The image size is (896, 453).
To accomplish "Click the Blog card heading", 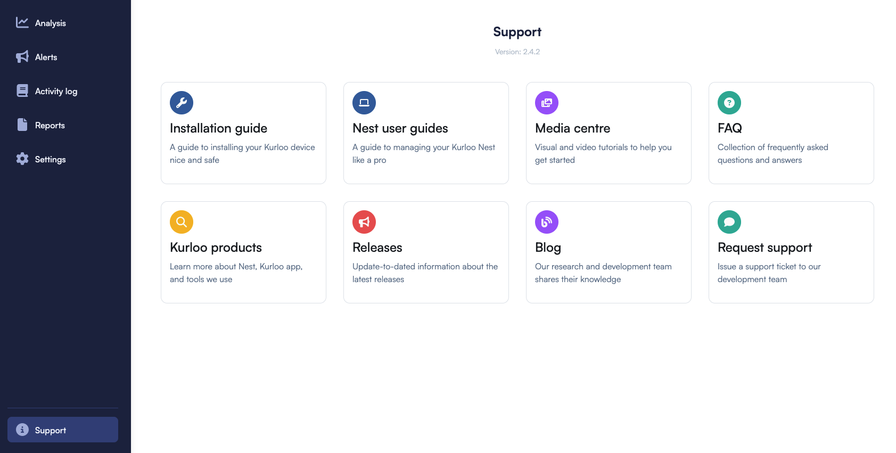I will point(548,248).
